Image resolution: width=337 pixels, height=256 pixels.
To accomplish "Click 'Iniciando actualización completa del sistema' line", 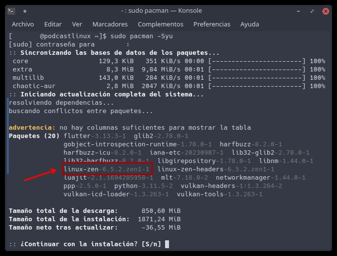I will click(112, 94).
